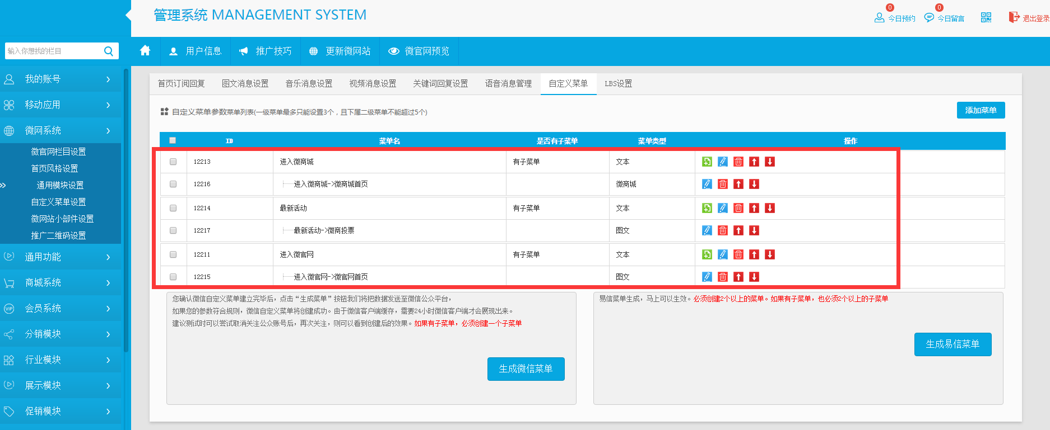Click 添加菜单 button
This screenshot has width=1050, height=430.
tap(981, 110)
